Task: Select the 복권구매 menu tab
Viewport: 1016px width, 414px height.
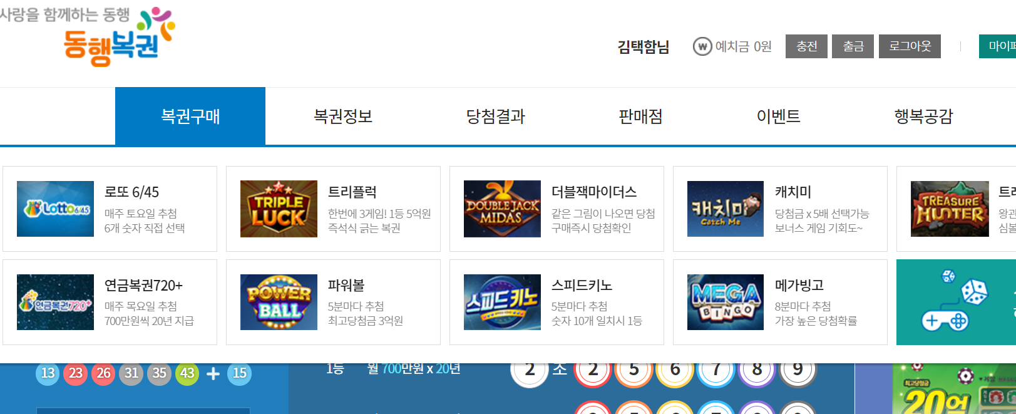Action: [x=190, y=116]
